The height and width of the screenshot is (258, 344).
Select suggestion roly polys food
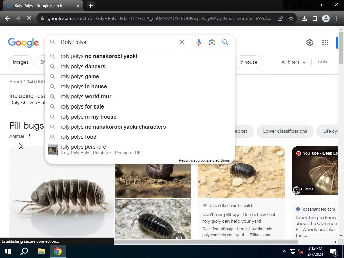tap(140, 137)
